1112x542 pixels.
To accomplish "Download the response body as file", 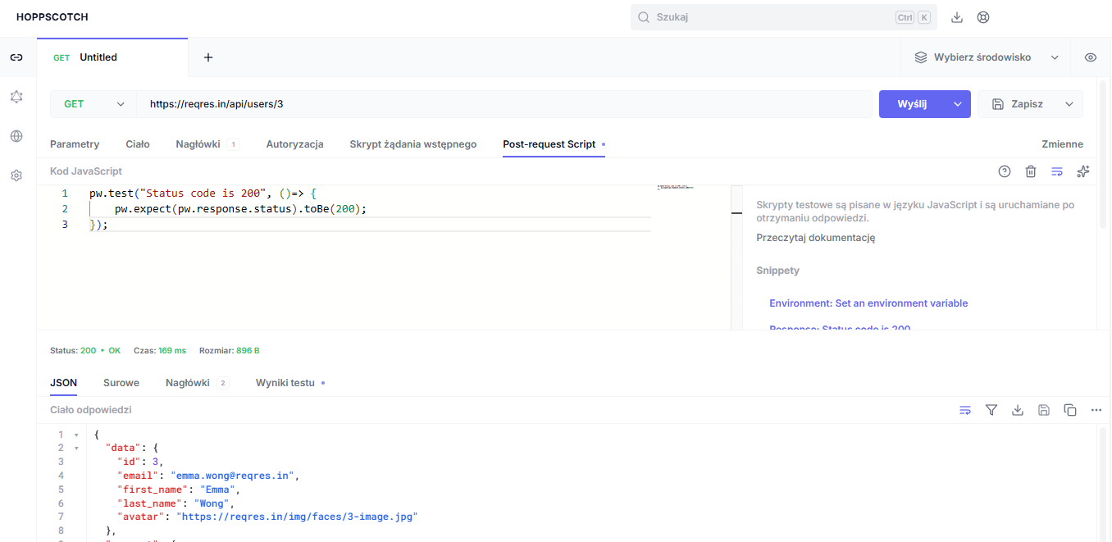I will 1018,410.
